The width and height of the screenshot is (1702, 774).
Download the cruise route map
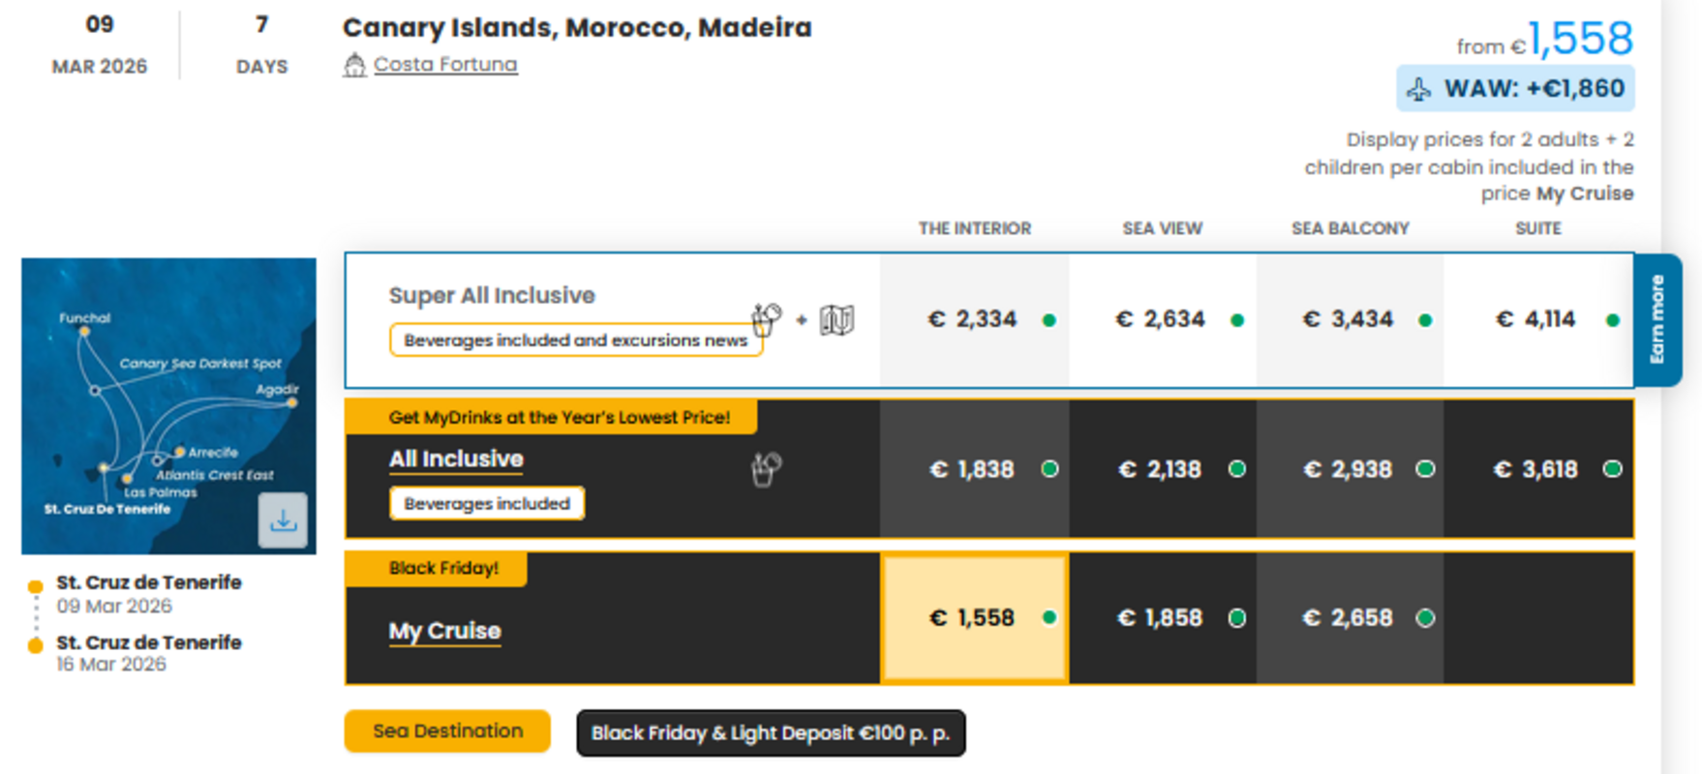(283, 521)
